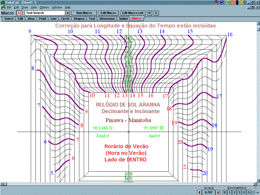Switch to the Select tab

click(x=9, y=19)
